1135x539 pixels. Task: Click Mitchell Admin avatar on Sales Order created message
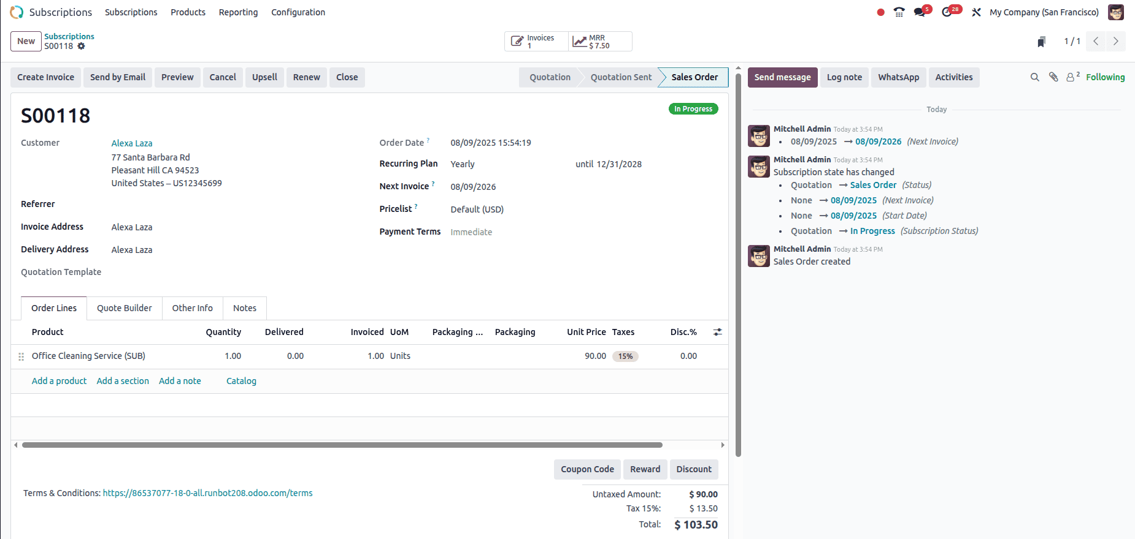click(759, 256)
